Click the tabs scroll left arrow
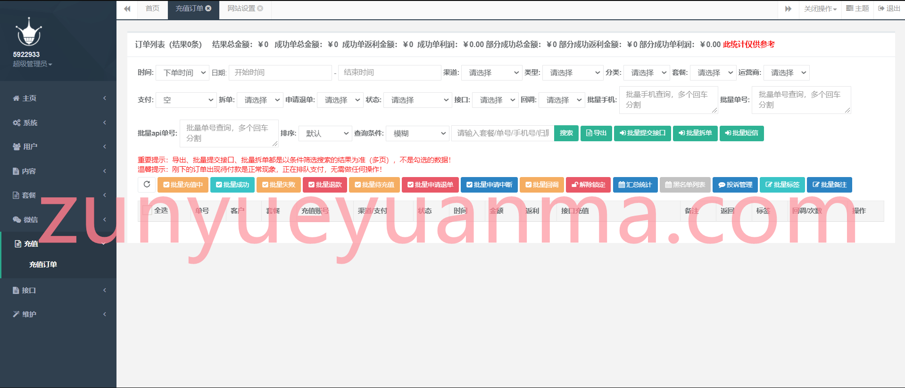The height and width of the screenshot is (388, 905). pos(127,9)
